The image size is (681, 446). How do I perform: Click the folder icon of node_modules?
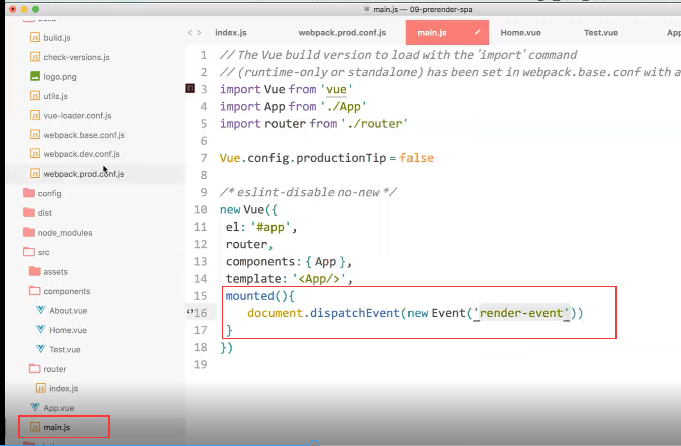28,232
